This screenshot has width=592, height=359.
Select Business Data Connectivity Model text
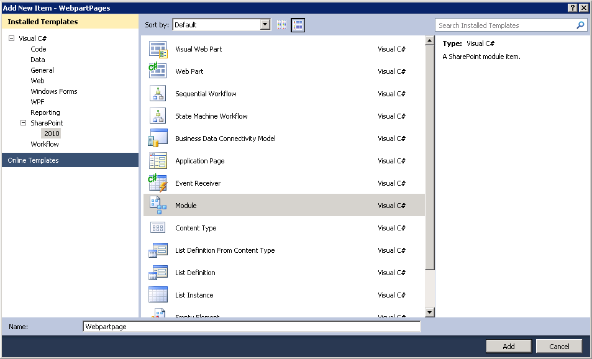coord(225,139)
